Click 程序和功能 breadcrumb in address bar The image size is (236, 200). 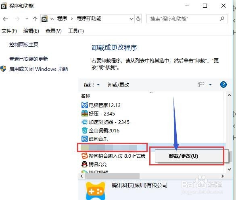click(89, 19)
